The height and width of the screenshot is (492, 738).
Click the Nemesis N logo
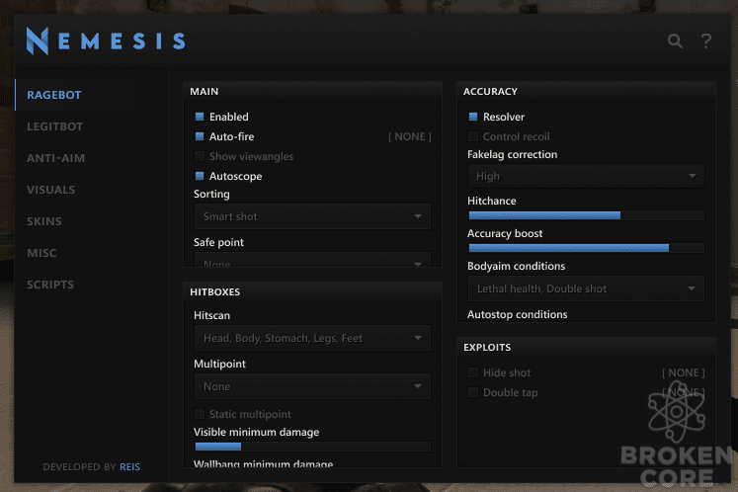click(x=38, y=41)
